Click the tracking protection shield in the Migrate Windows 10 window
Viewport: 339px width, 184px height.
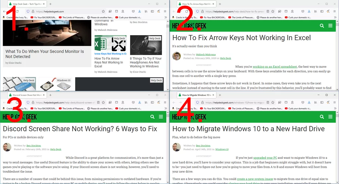(197, 103)
